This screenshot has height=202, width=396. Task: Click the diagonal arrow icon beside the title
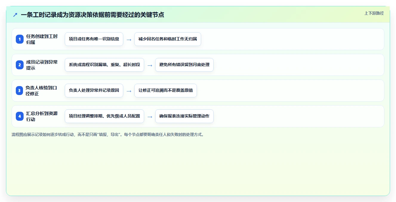15,15
